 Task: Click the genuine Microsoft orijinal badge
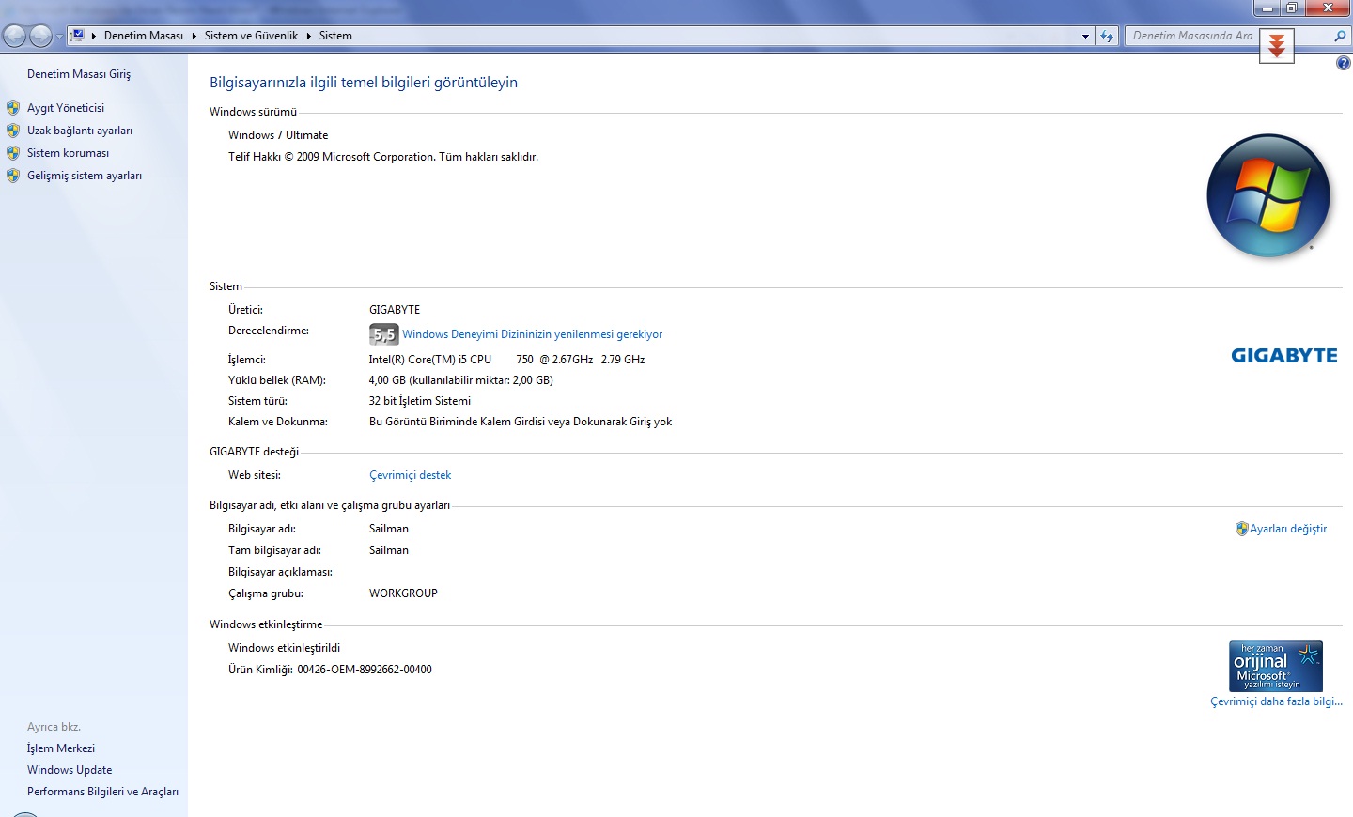point(1276,666)
